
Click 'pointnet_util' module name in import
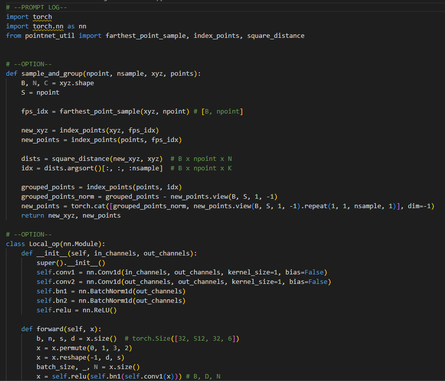[x=50, y=36]
